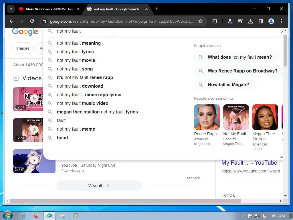Open My Fault ... - YouTube result link
This screenshot has height=220, width=293.
(x=249, y=163)
